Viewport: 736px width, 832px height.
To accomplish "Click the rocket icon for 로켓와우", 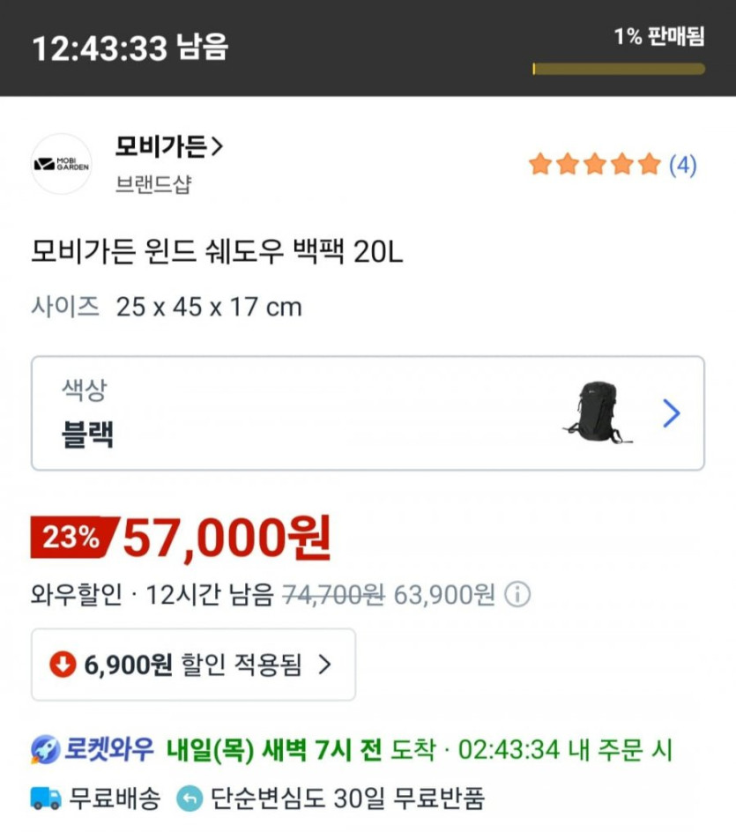I will pos(45,750).
